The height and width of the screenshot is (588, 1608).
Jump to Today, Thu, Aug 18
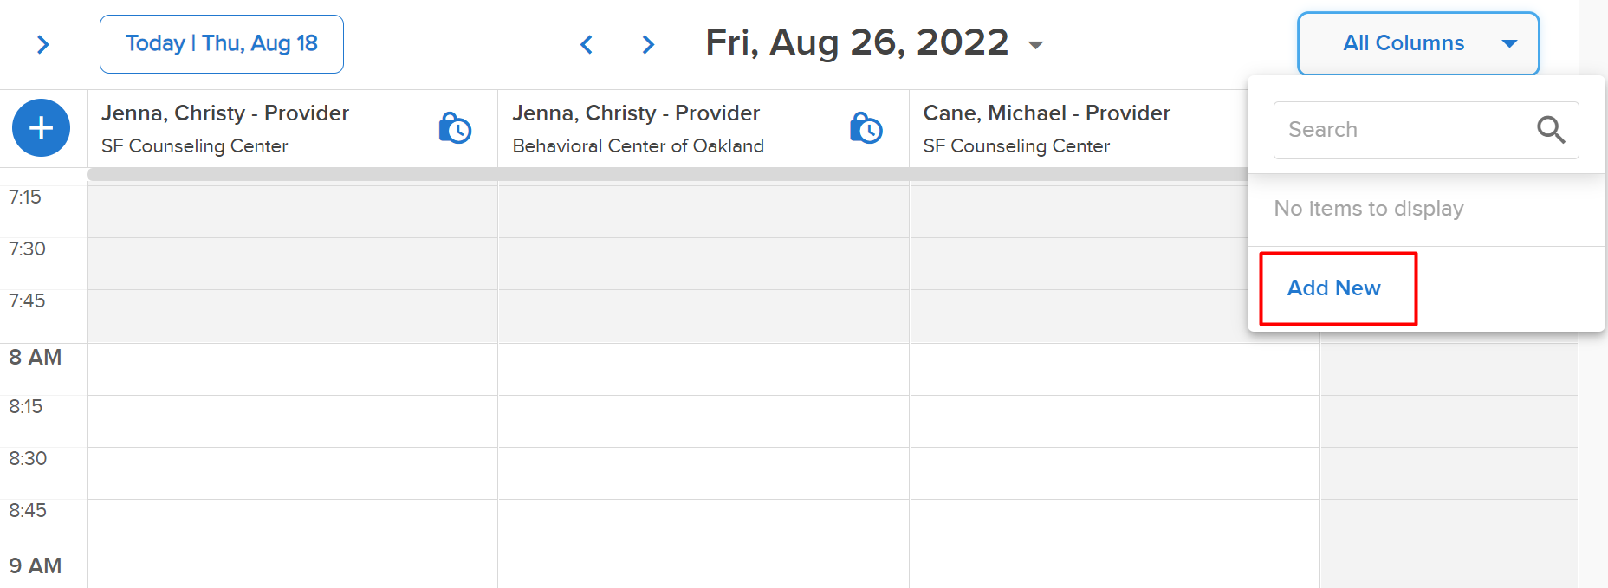[222, 44]
